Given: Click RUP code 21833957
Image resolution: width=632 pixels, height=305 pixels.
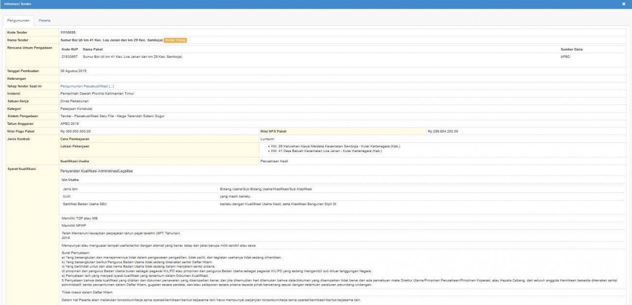Looking at the screenshot, I should [x=70, y=57].
